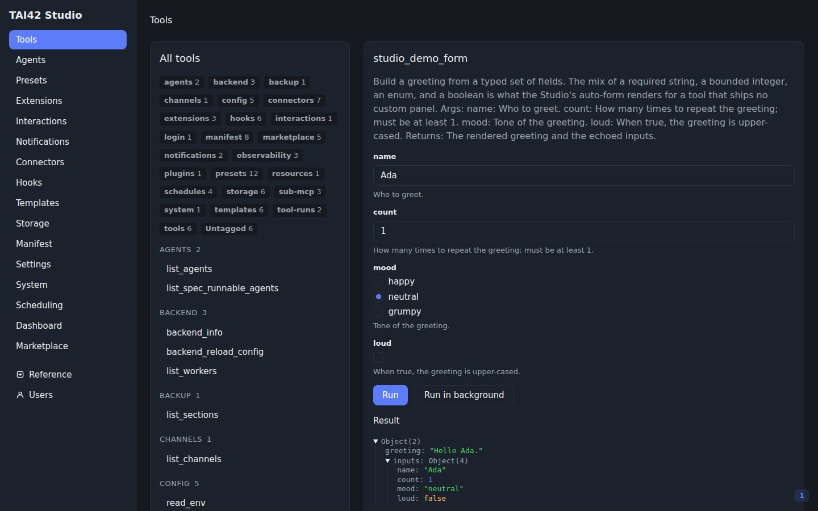The width and height of the screenshot is (818, 511).
Task: Select the list_workers tool
Action: (249, 371)
